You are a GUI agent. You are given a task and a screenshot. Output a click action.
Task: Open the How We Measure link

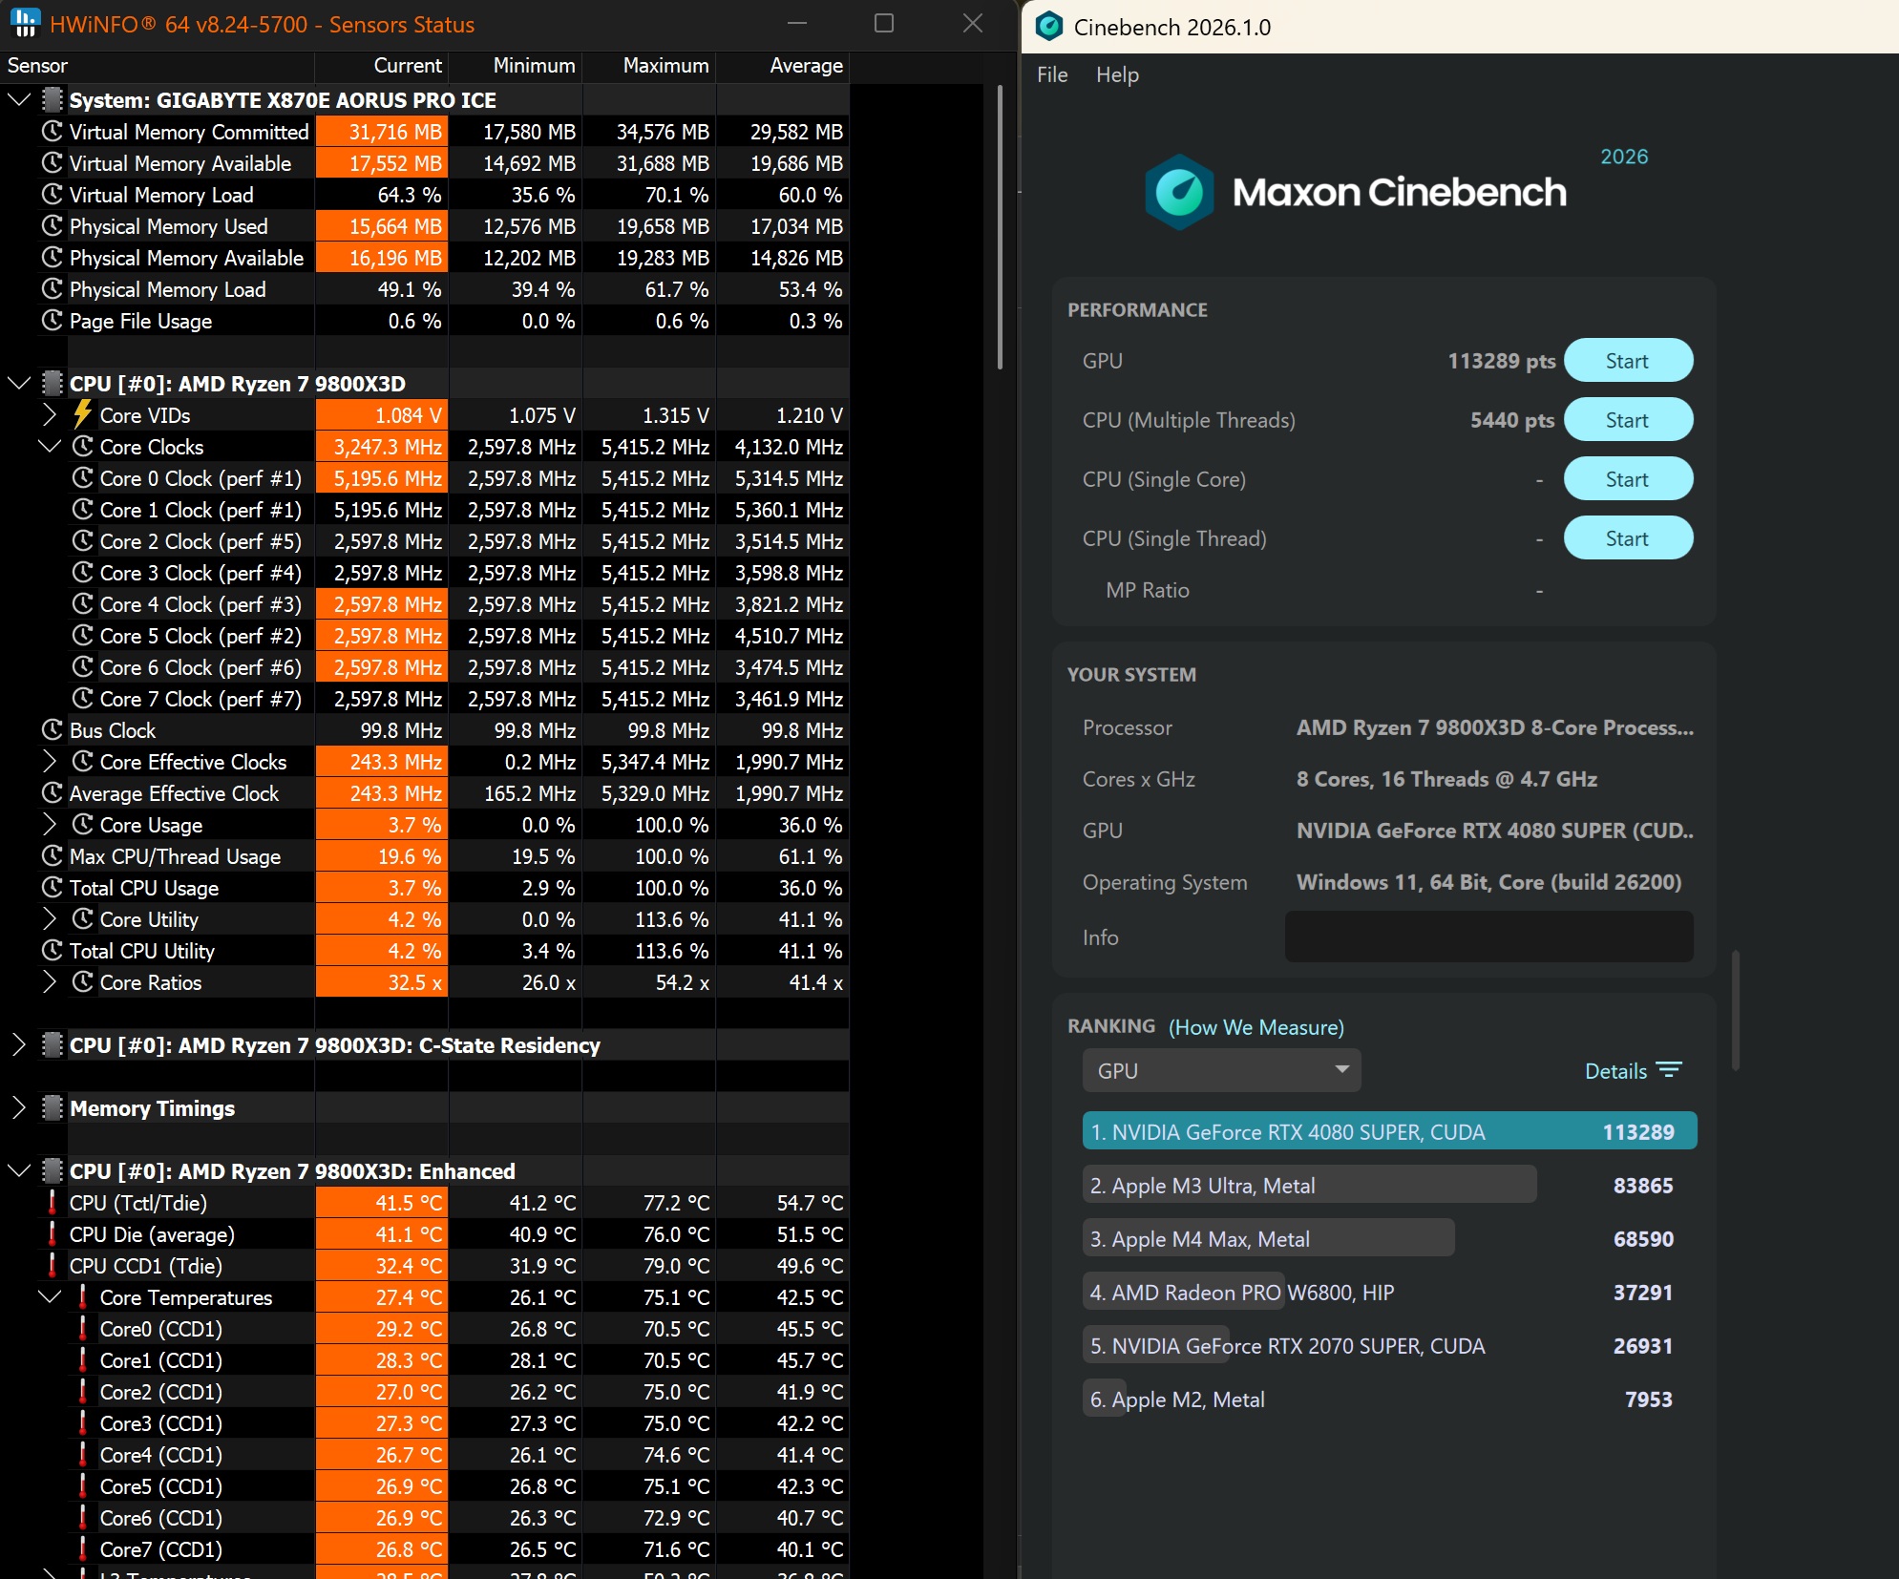1255,1027
